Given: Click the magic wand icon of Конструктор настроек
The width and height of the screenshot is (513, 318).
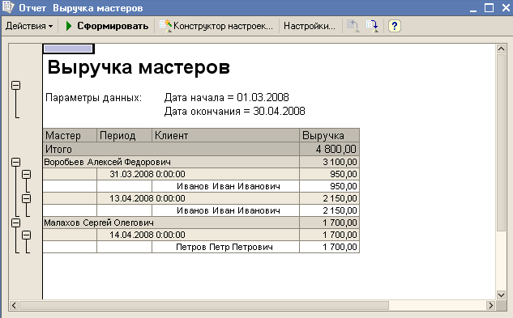Looking at the screenshot, I should (x=165, y=26).
